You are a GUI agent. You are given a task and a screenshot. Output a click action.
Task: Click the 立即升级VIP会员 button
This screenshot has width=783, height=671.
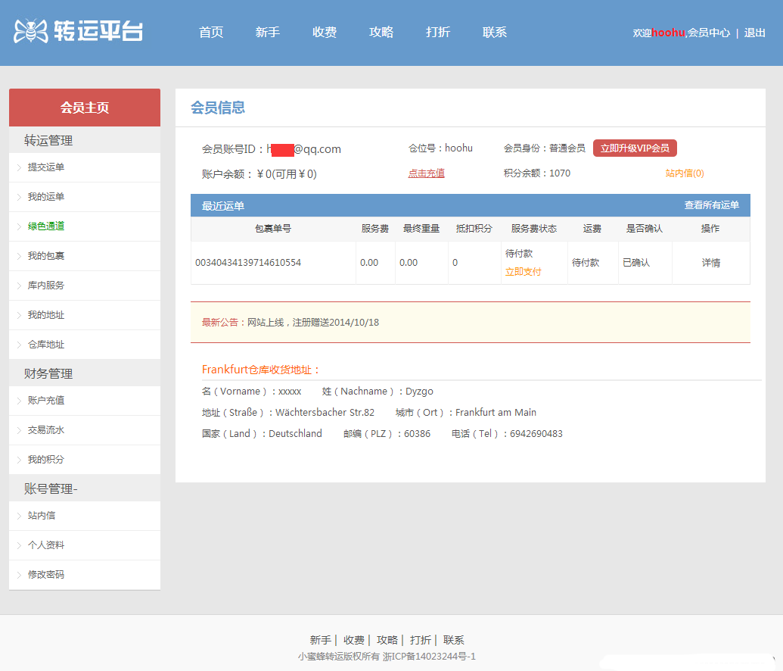pos(635,148)
